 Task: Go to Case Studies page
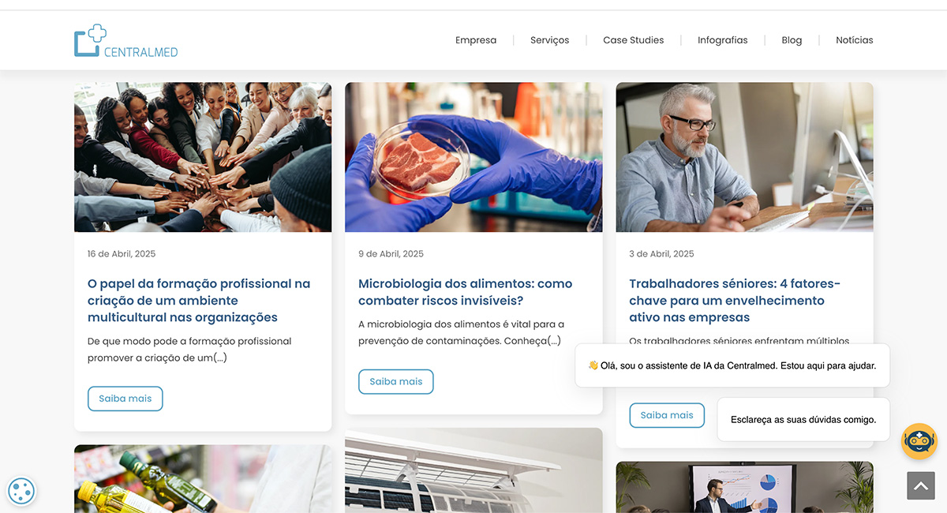pos(633,40)
